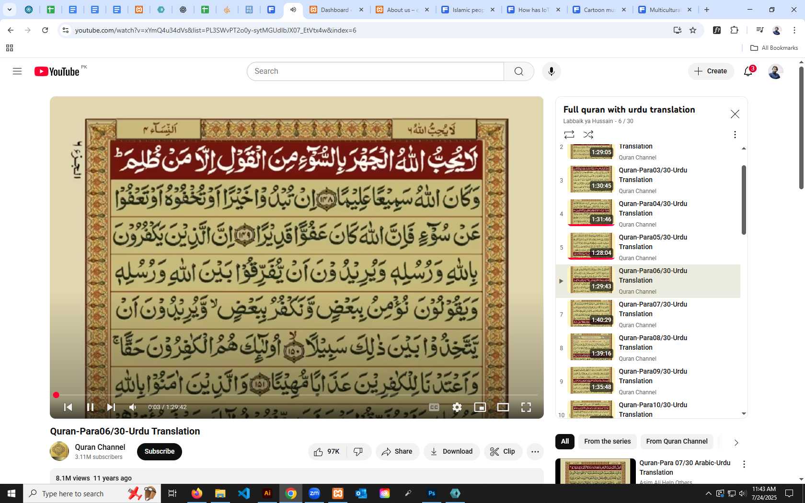Open the tab search dropdown arrow
The width and height of the screenshot is (805, 503).
coord(10,10)
